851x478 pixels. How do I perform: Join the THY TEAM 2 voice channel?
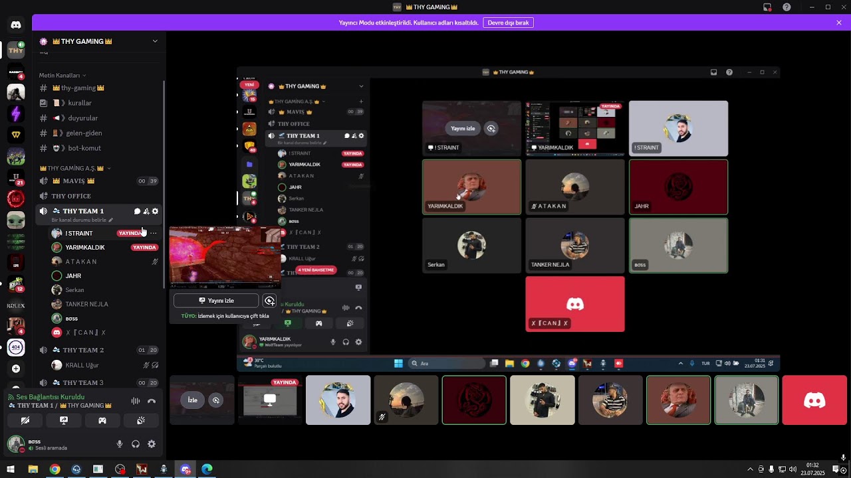point(100,350)
